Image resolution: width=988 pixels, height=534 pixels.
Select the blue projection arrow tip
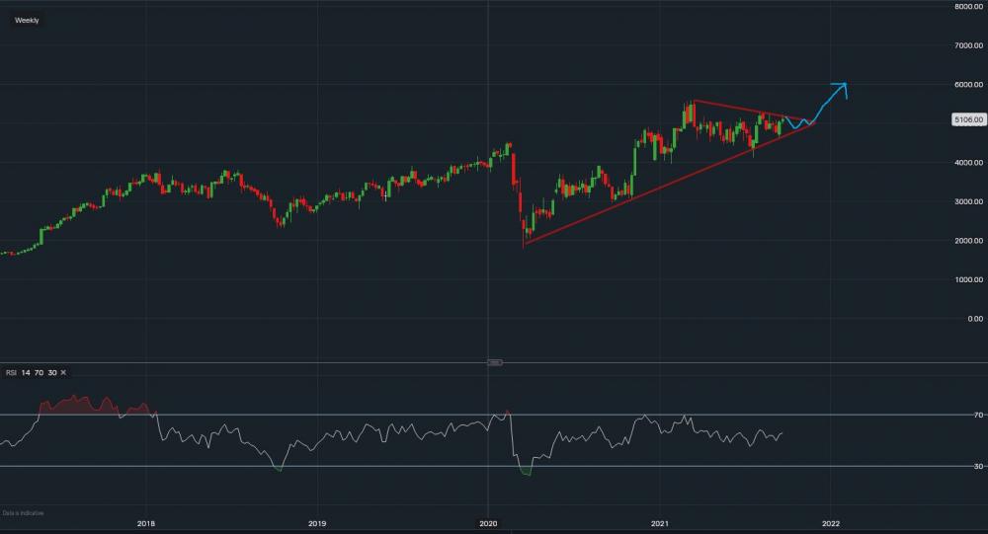846,85
